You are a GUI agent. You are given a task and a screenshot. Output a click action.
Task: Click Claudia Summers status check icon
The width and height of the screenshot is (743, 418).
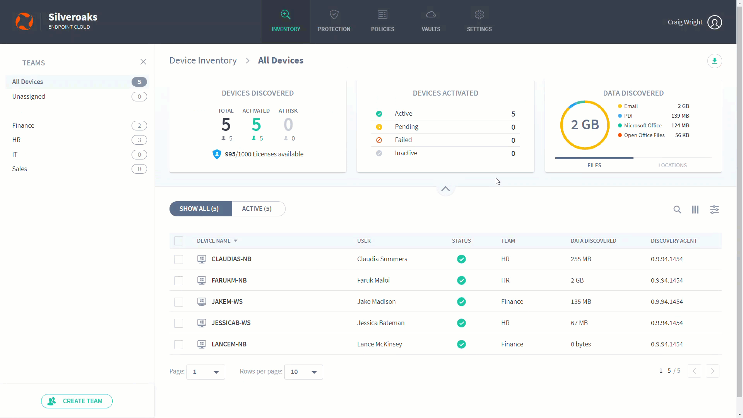tap(461, 259)
